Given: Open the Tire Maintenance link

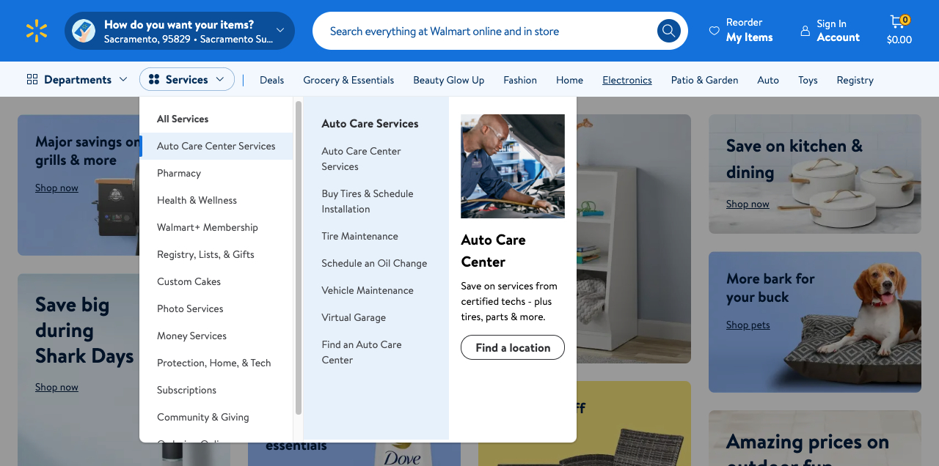Looking at the screenshot, I should 359,236.
